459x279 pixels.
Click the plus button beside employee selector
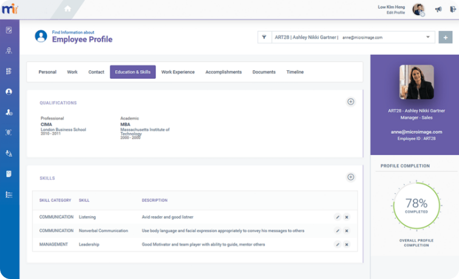(445, 38)
